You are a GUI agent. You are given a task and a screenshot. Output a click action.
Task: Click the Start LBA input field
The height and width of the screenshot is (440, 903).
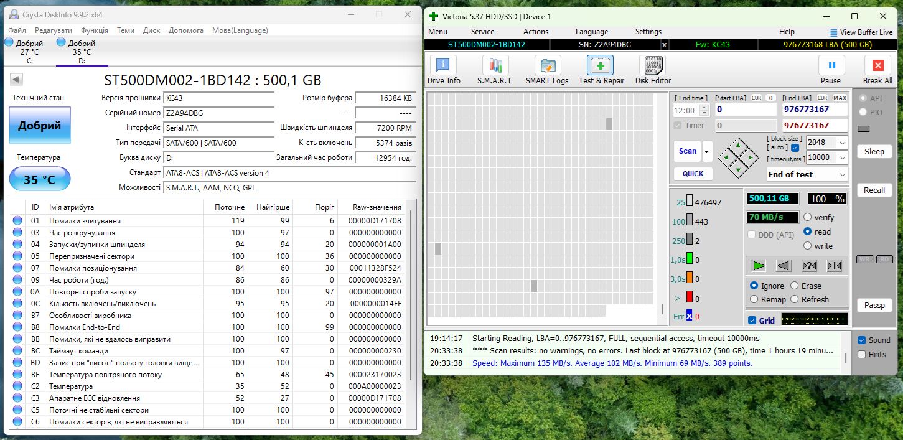746,110
